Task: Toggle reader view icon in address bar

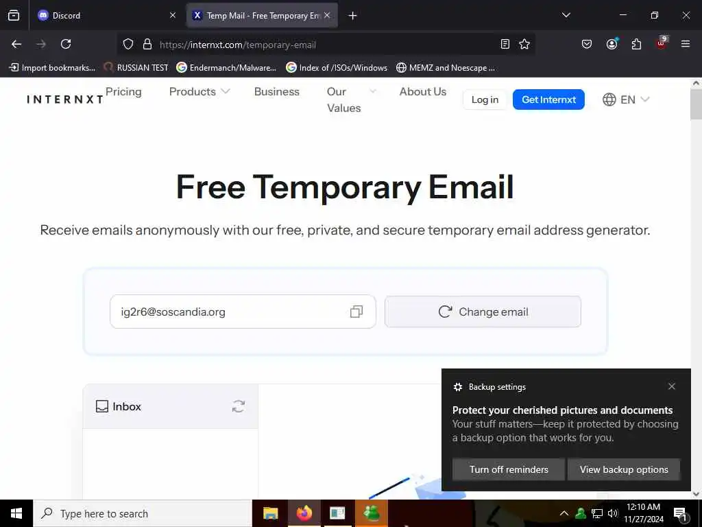Action: (505, 44)
